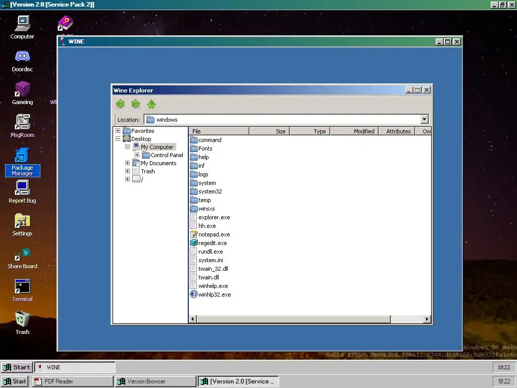Select the hh.exe file row

pos(203,226)
